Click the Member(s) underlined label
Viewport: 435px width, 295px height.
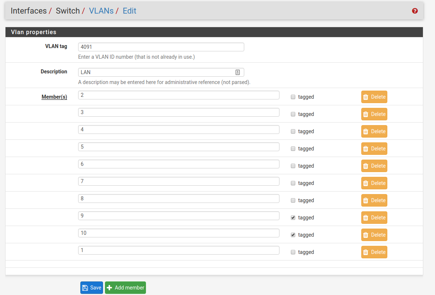tap(54, 97)
